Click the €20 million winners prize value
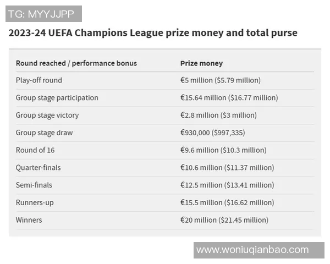330x264 pixels. [x=224, y=220]
